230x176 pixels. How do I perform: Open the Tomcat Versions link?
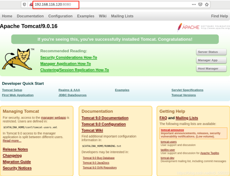(184, 95)
